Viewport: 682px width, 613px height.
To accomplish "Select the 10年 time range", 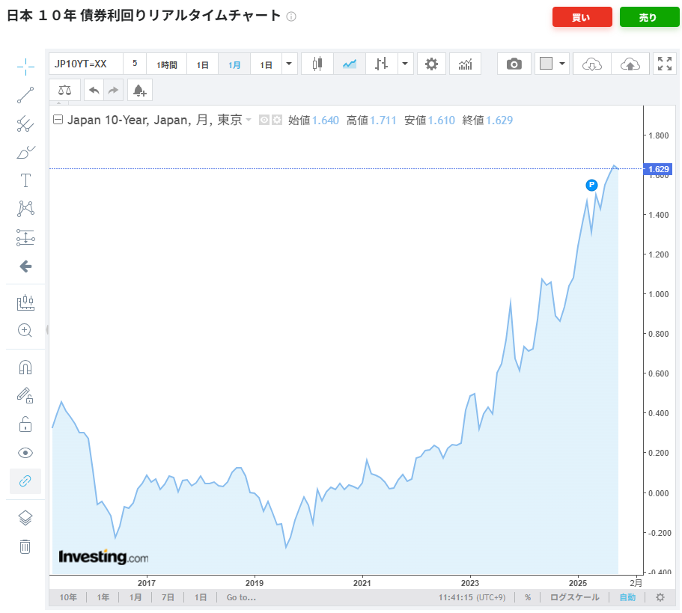I will (x=68, y=597).
